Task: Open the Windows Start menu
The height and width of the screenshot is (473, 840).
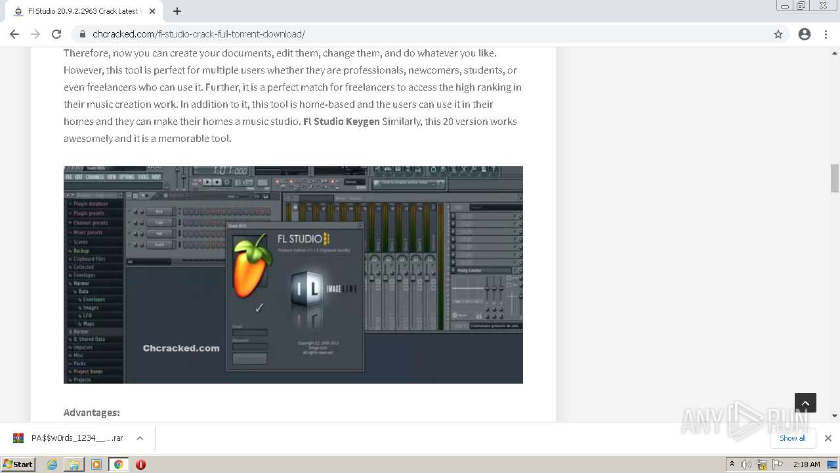Action: pyautogui.click(x=18, y=464)
